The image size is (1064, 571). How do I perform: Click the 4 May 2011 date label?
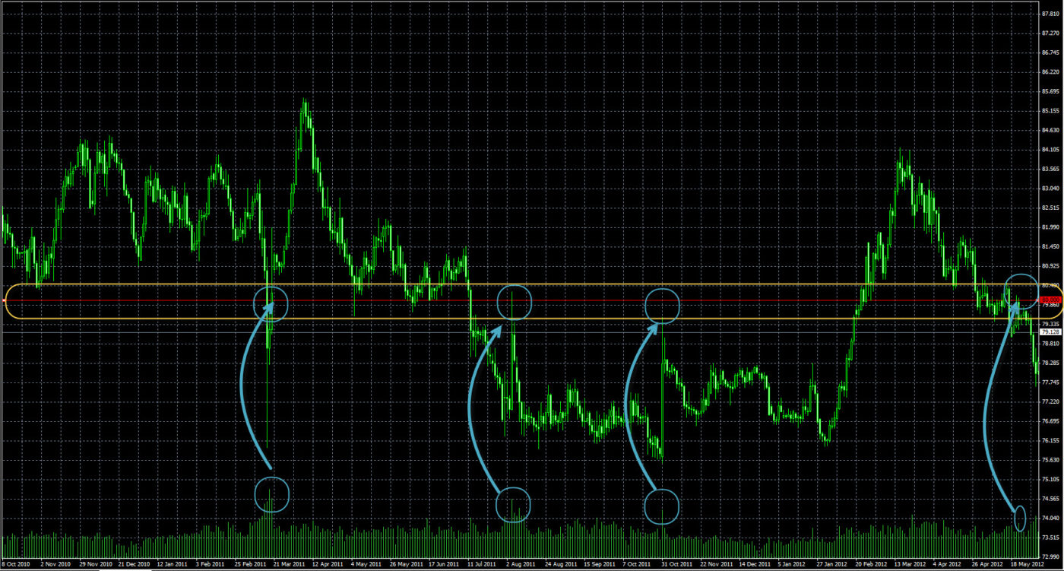367,565
